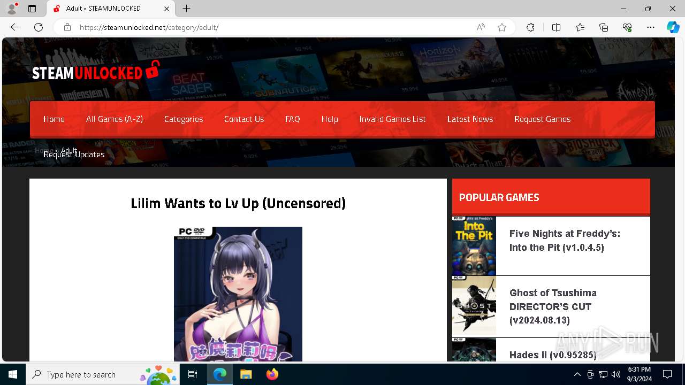Viewport: 685px width, 385px height.
Task: Open the volume tray icon
Action: 616,374
